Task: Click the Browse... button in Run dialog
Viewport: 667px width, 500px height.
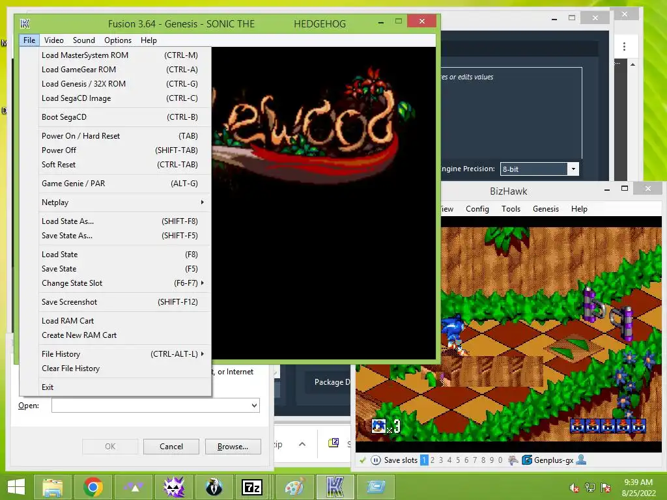Action: pos(233,447)
